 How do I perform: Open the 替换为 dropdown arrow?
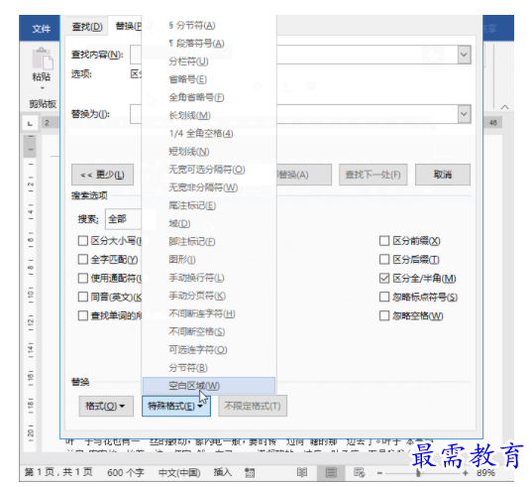pos(465,114)
